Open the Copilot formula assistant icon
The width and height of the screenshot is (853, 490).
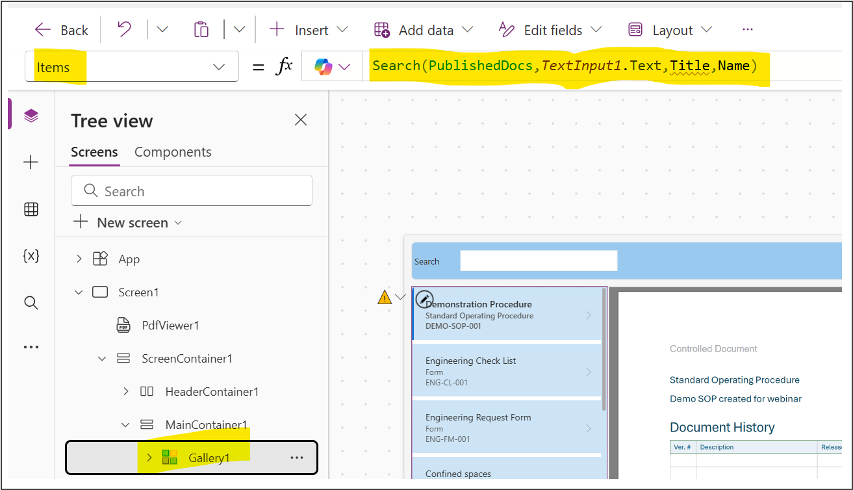pyautogui.click(x=323, y=66)
